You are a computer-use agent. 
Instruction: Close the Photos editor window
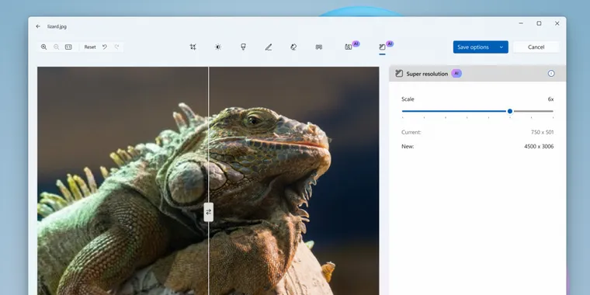point(557,23)
